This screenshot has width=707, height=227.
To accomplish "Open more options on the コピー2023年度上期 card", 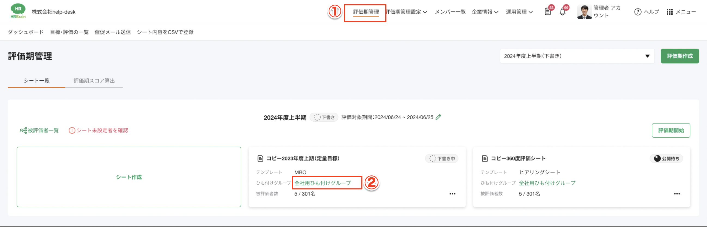I will [452, 194].
